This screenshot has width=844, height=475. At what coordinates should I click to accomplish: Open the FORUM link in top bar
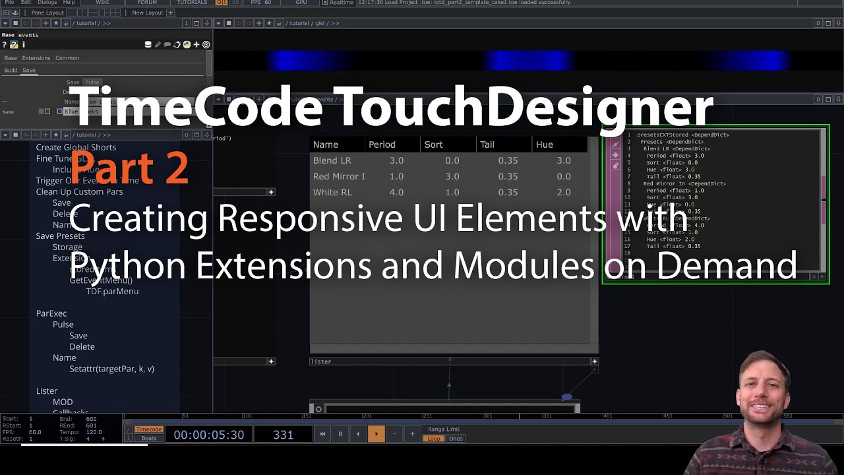(147, 3)
